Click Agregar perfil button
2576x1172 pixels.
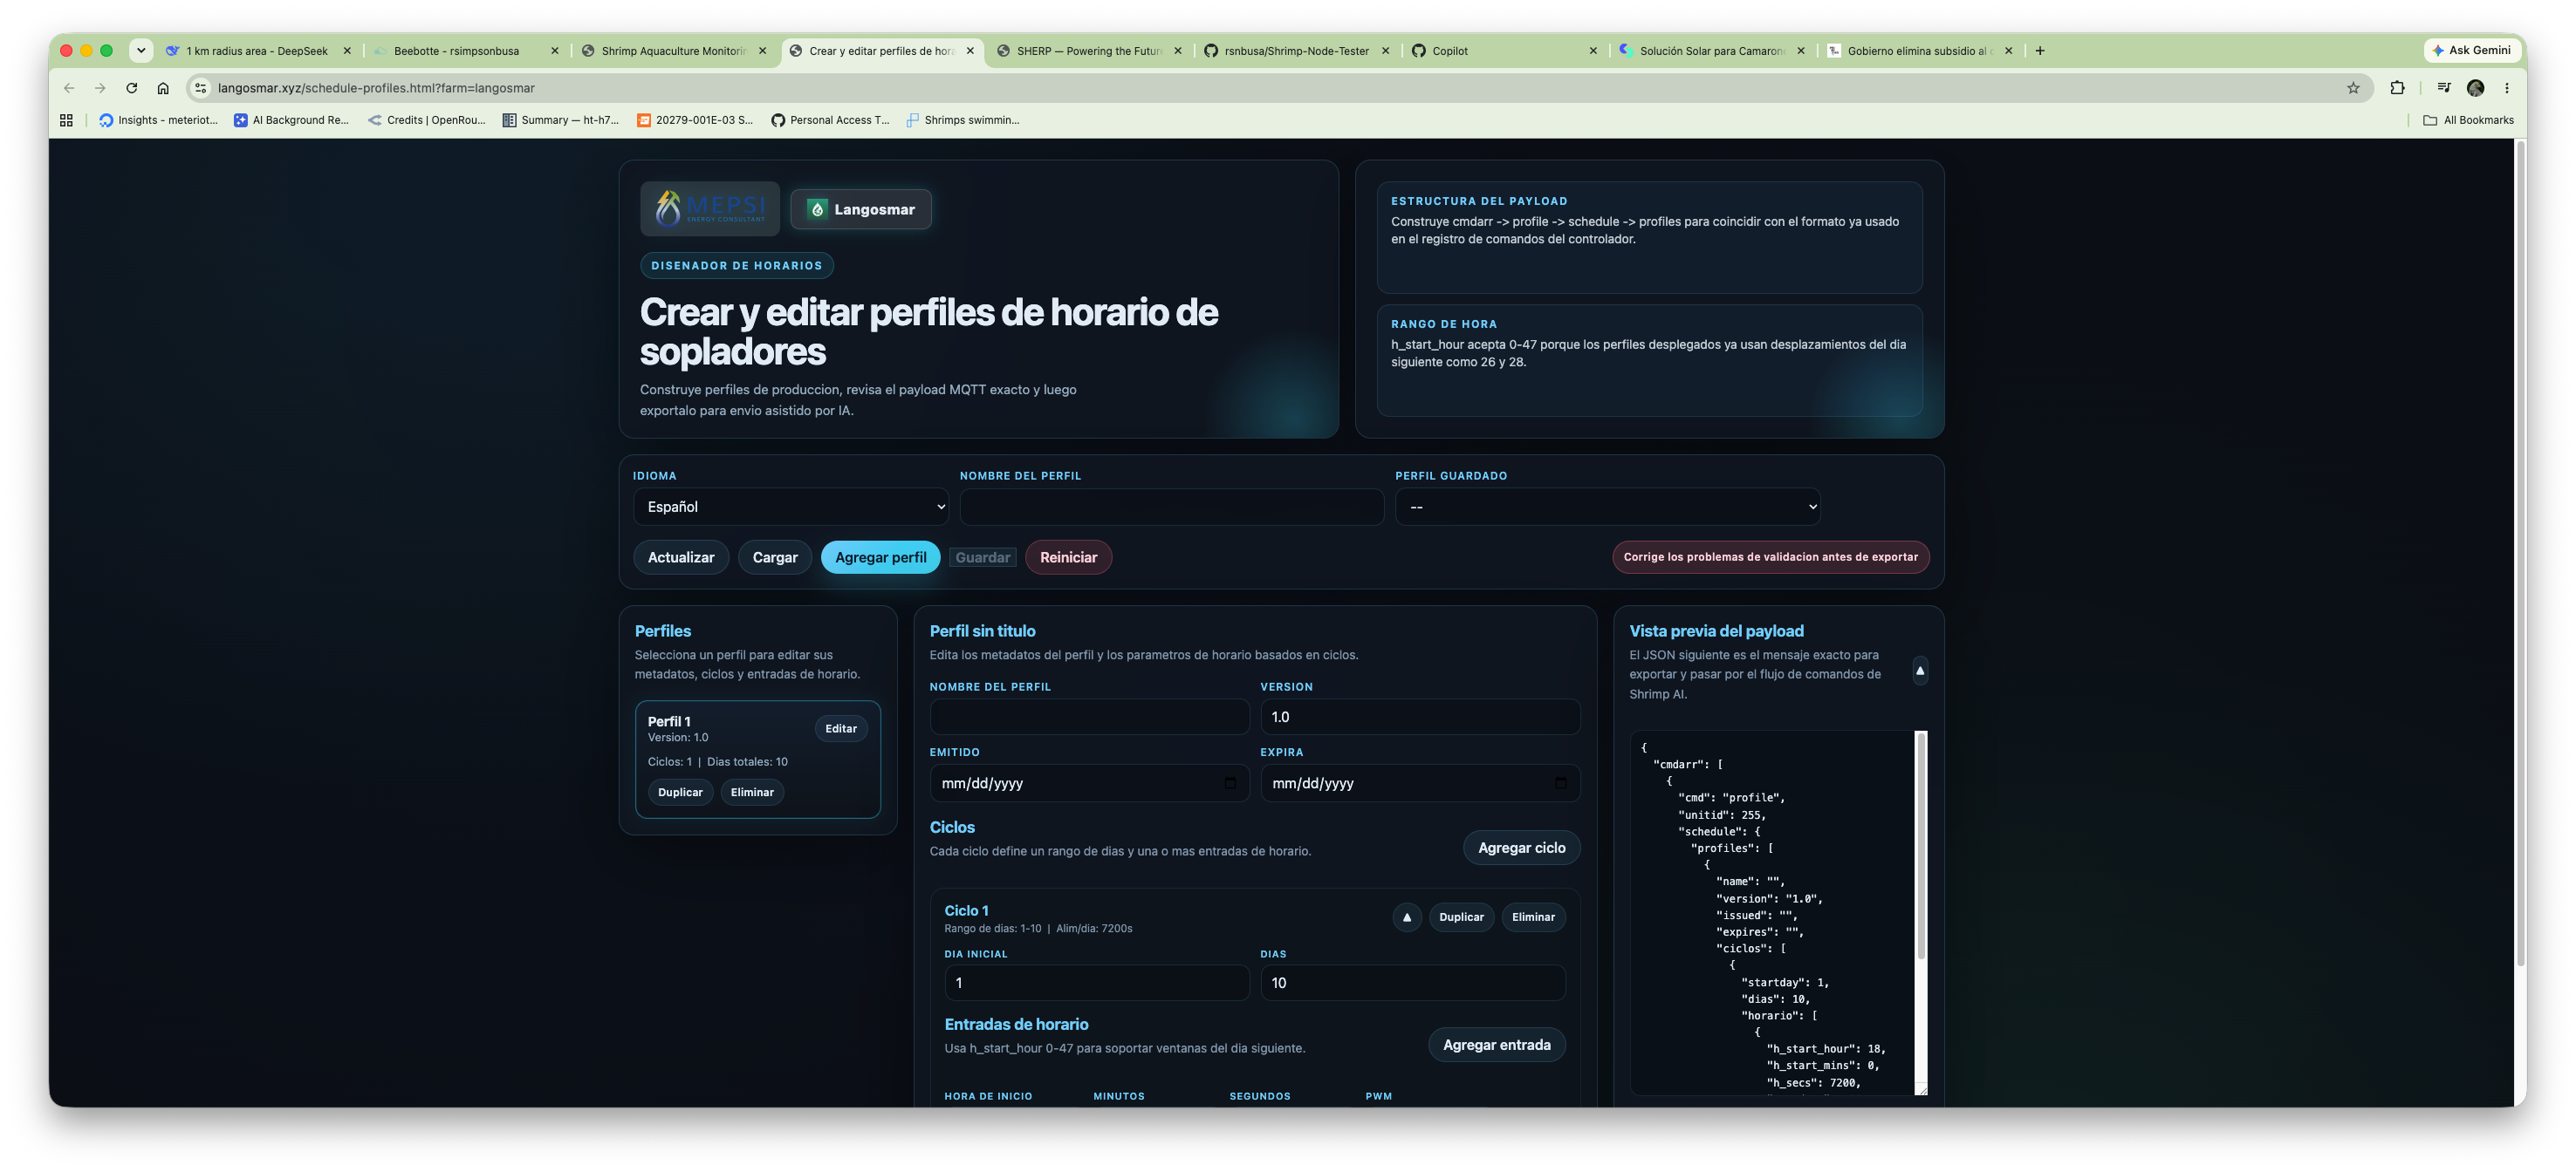[881, 557]
